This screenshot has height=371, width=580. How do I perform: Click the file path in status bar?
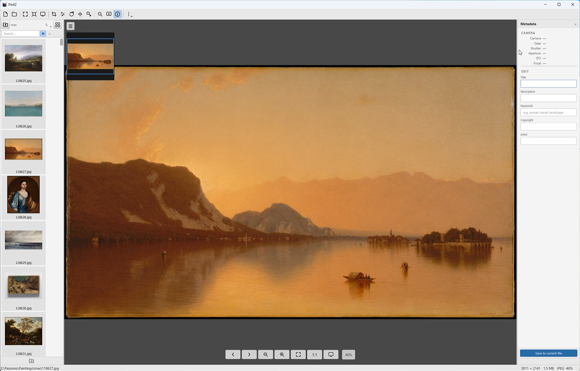coord(30,368)
